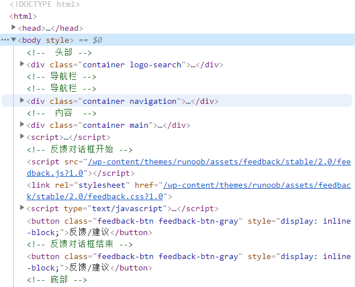Click the "text/javascript" type value
Image resolution: width=355 pixels, height=287 pixels.
tap(127, 209)
